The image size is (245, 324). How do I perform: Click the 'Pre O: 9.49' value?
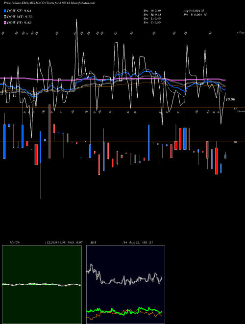152,11
